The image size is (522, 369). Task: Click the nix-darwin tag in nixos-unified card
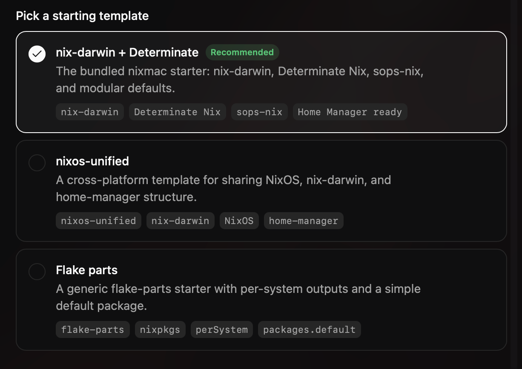click(x=181, y=221)
